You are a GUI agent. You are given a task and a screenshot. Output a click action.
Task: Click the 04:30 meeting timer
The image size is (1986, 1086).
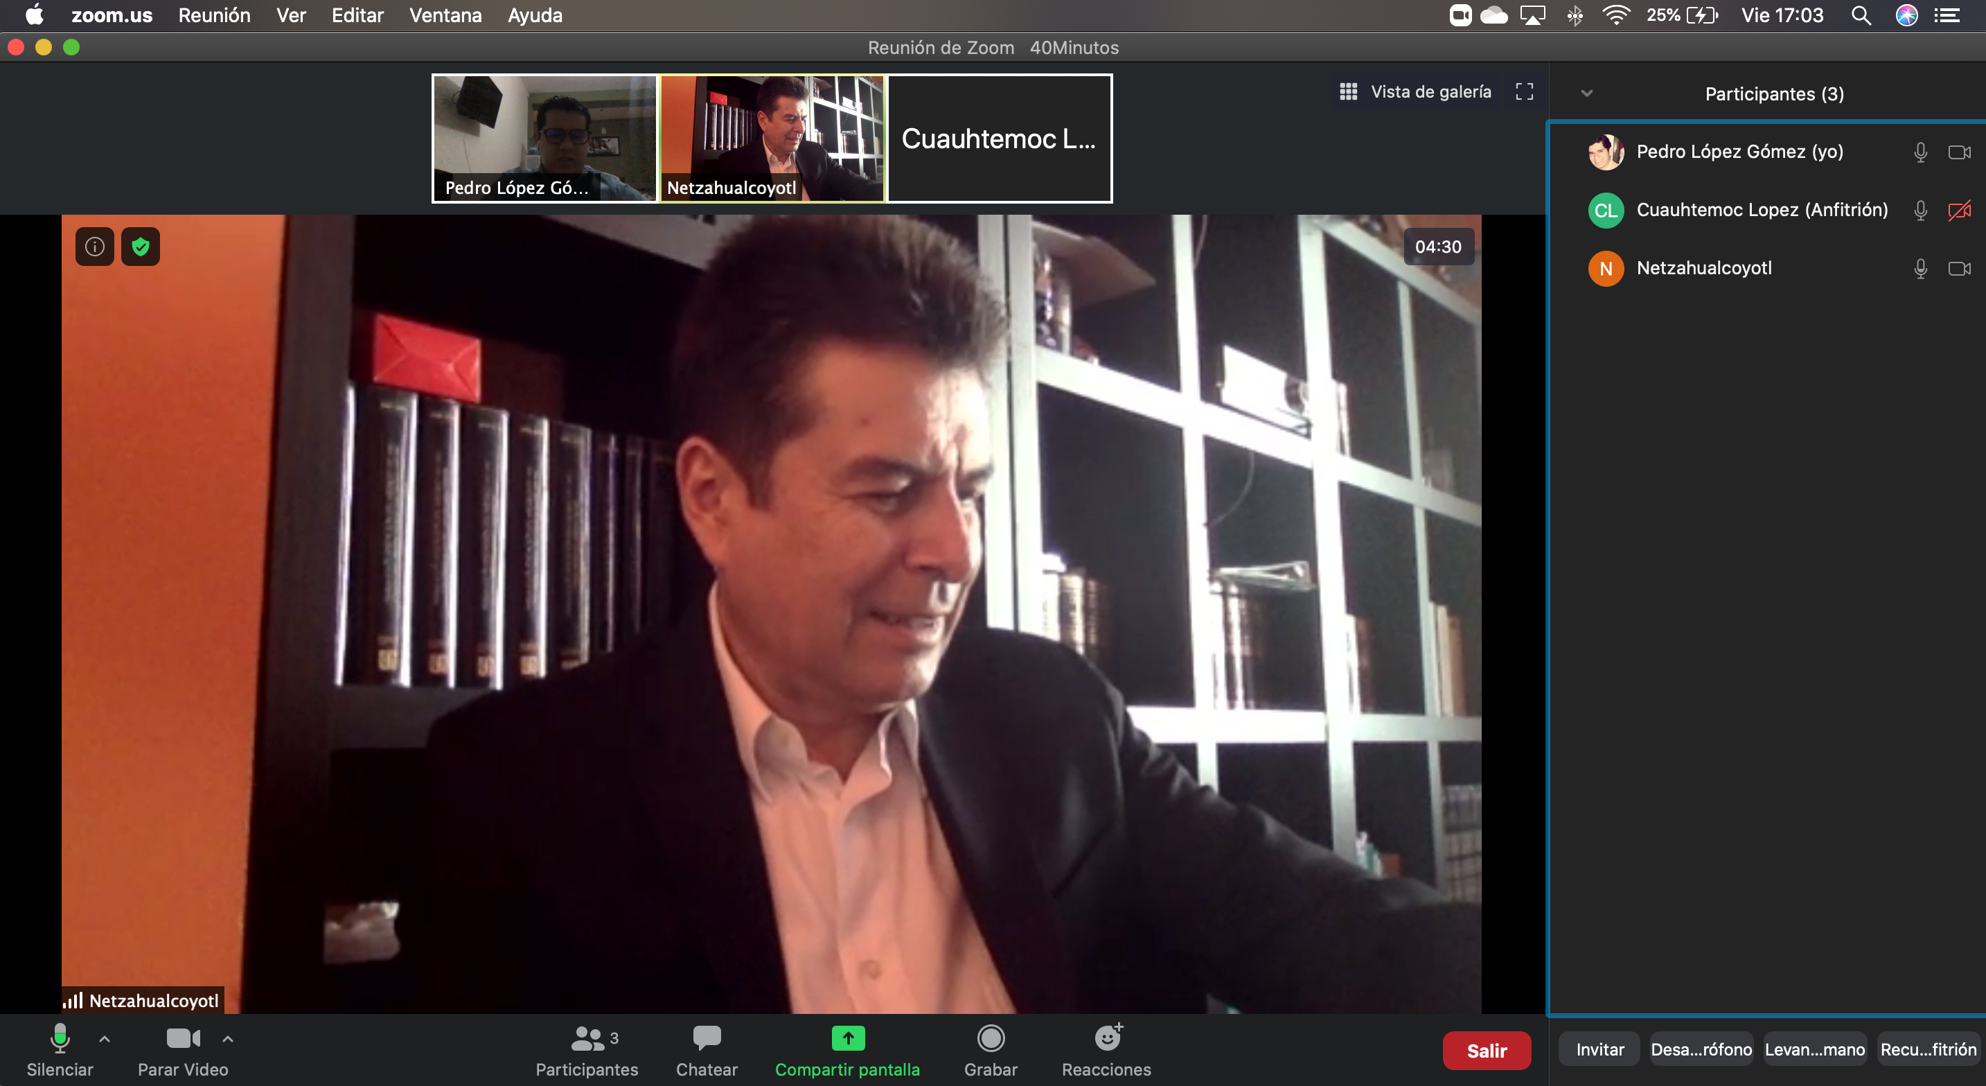(1439, 247)
